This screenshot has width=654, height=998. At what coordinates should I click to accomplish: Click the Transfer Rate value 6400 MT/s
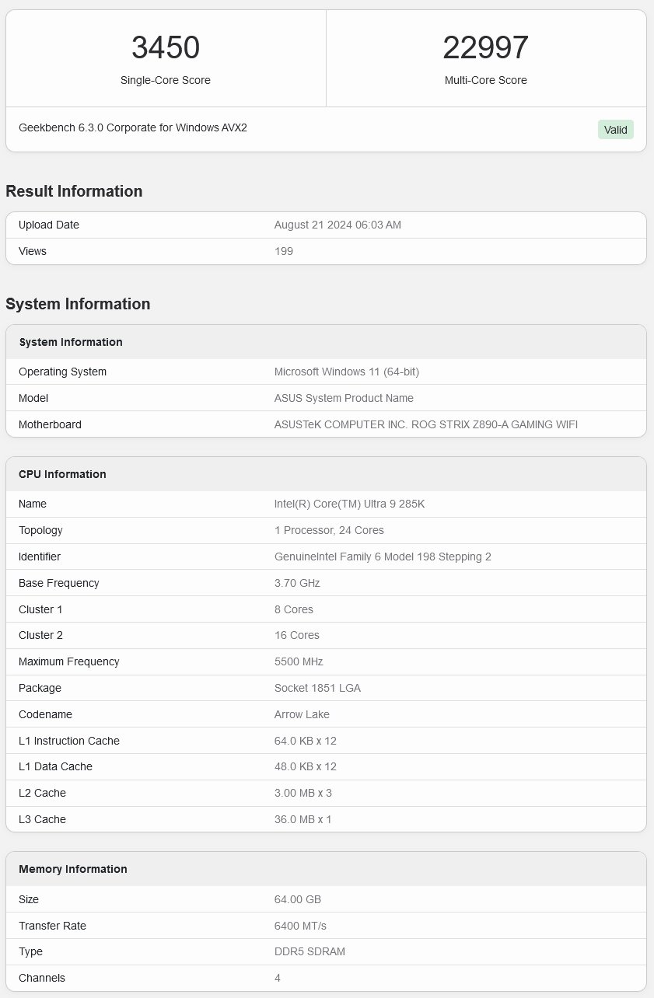[x=300, y=926]
